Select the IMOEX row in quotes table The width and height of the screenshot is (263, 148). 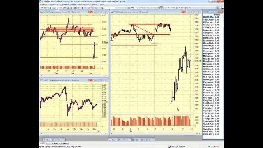click(x=213, y=17)
